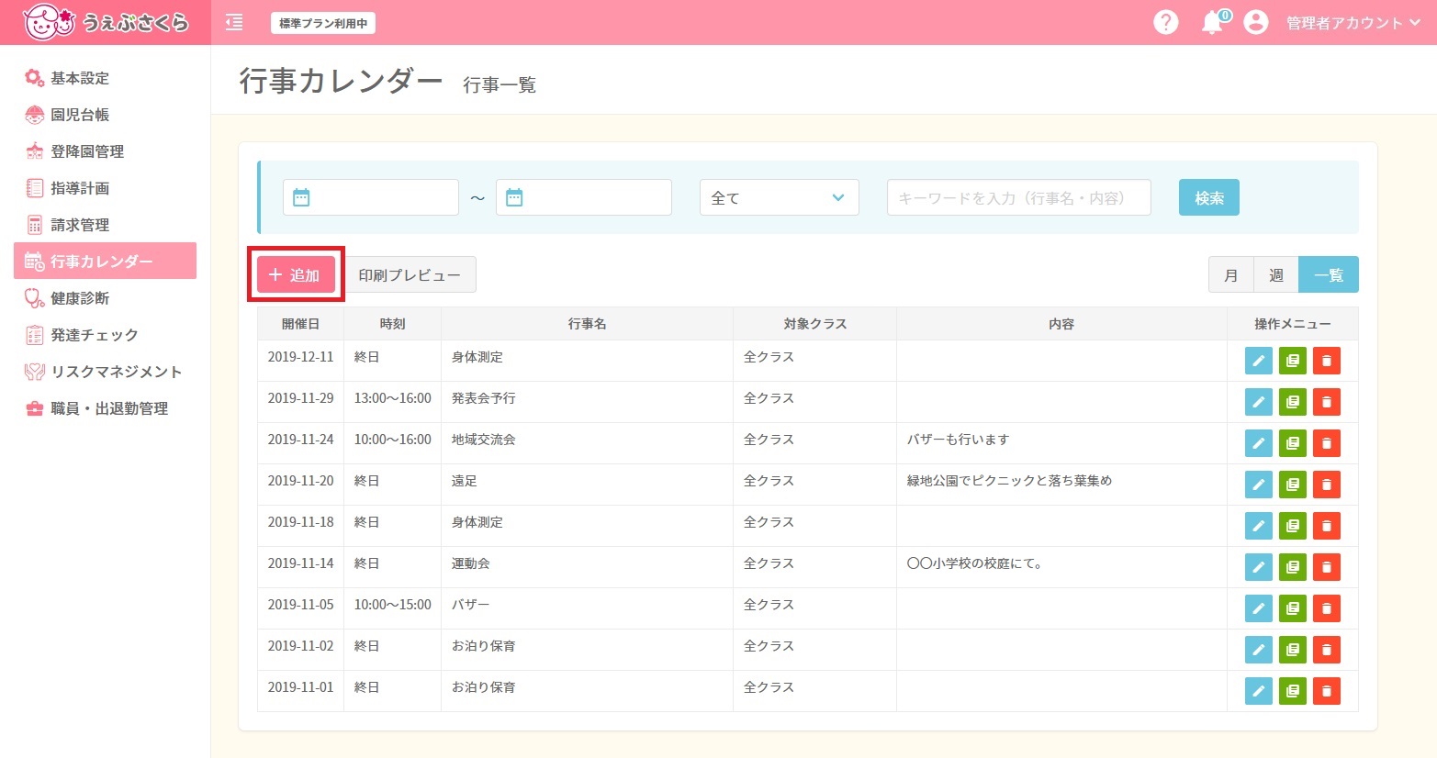
Task: Click the 標準プラン利用中 badge
Action: [x=323, y=23]
